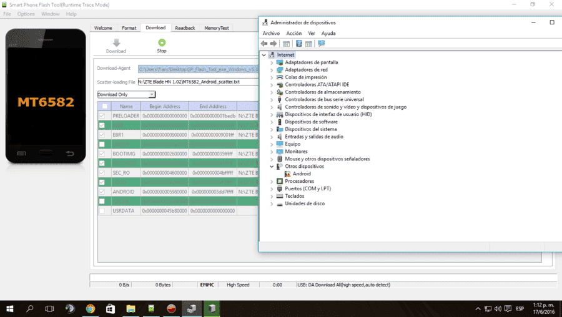The width and height of the screenshot is (562, 317).
Task: Expand Puertos (COM y LPT)
Action: click(x=272, y=189)
